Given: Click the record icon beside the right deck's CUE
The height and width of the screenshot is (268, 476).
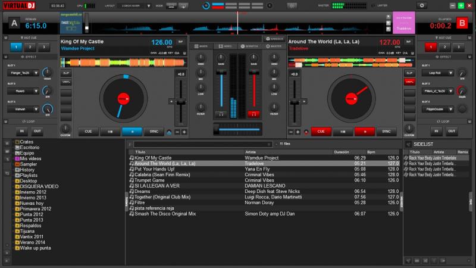Looking at the screenshot, I should coord(306,132).
